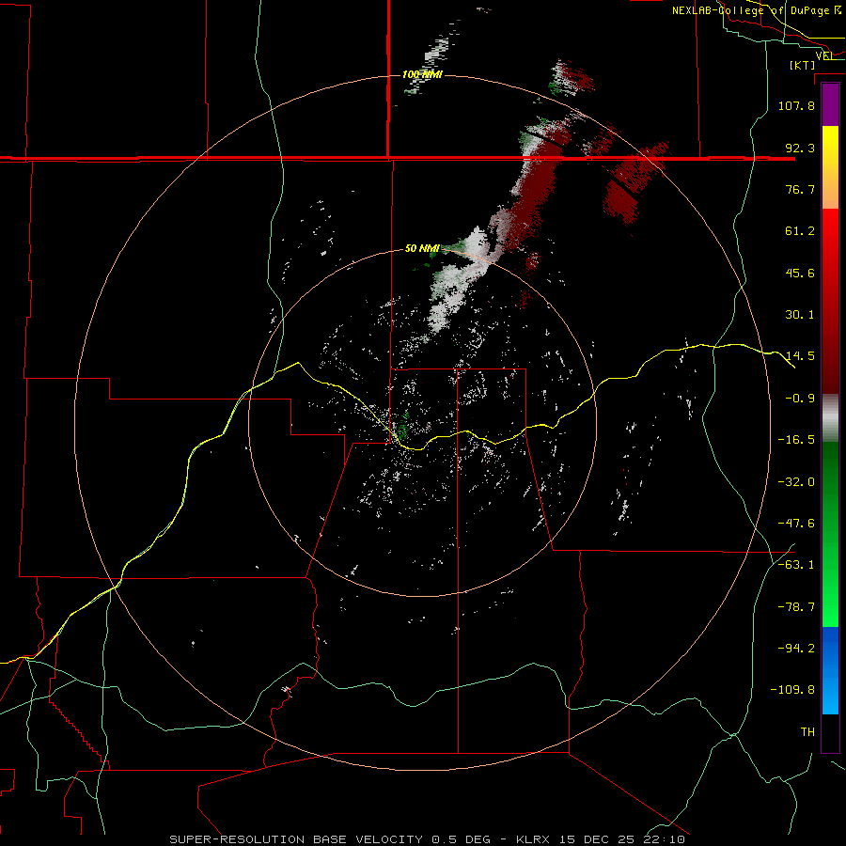This screenshot has height=846, width=846.
Task: Click the -47.6 value on velocity scale
Action: pyautogui.click(x=796, y=524)
